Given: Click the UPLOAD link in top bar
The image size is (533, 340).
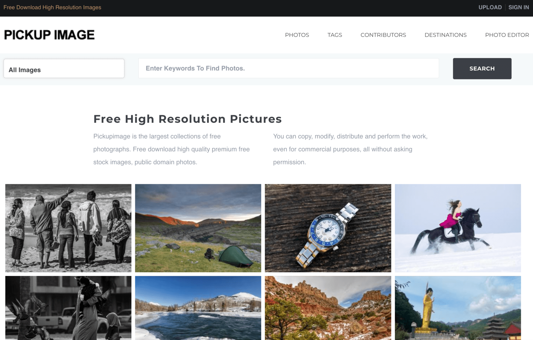Looking at the screenshot, I should [x=490, y=7].
